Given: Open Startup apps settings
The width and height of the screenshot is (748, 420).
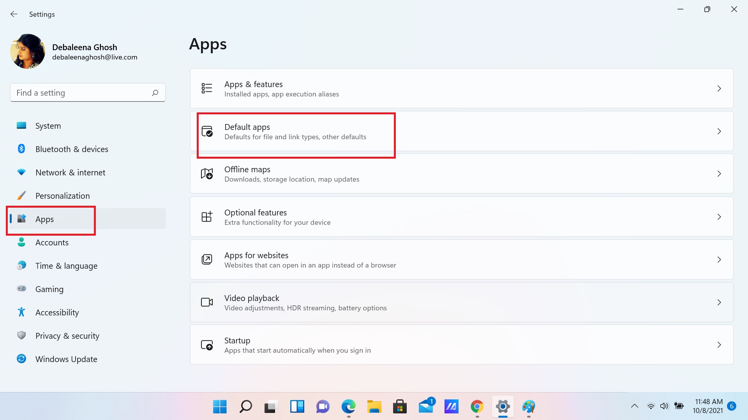Looking at the screenshot, I should 461,345.
